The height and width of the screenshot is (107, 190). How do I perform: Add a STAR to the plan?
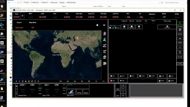[142, 76]
